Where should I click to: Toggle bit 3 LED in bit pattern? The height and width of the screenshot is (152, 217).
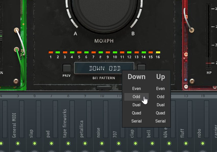click(65, 52)
